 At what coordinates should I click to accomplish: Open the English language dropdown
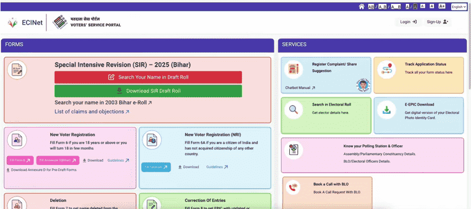[459, 7]
